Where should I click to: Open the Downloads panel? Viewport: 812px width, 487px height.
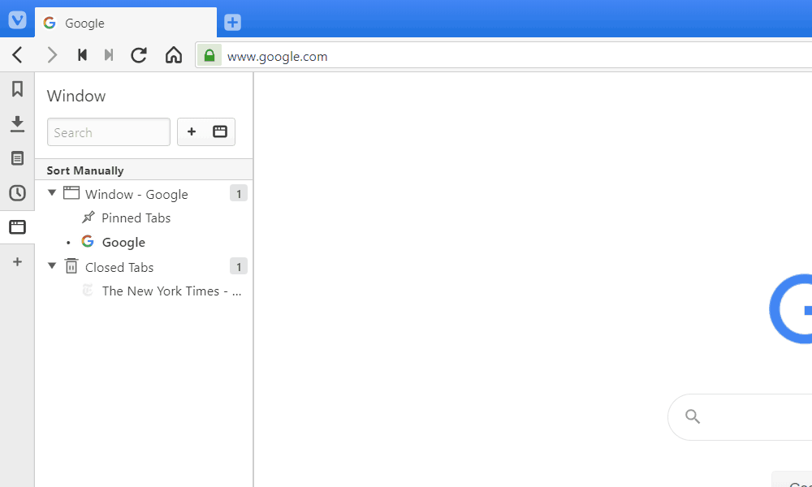[18, 123]
